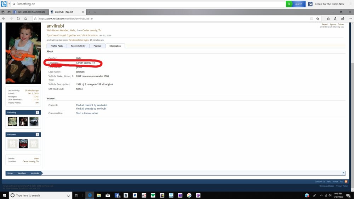Open 'Find all threads by anvilrubi' link

coord(91,109)
